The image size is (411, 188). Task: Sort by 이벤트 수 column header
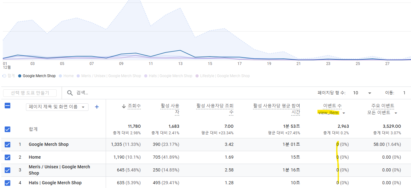point(332,106)
